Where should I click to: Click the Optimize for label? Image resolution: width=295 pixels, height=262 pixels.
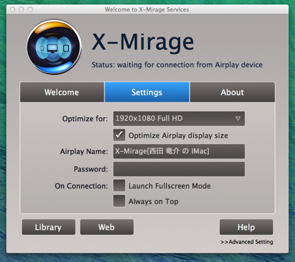[x=85, y=119]
